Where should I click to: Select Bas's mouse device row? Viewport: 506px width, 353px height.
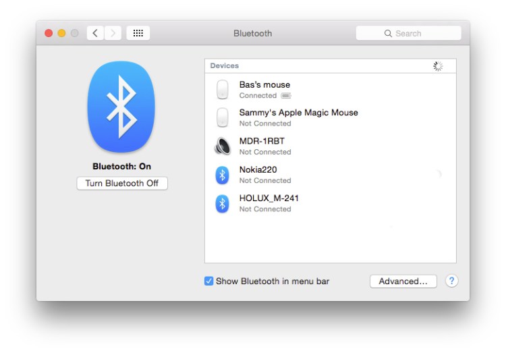click(x=331, y=90)
